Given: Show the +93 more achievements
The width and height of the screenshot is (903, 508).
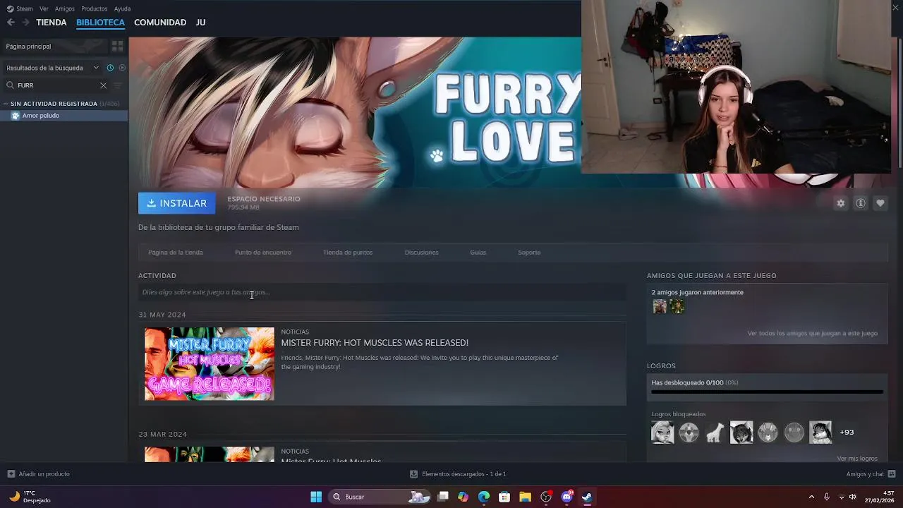Looking at the screenshot, I should coord(847,433).
